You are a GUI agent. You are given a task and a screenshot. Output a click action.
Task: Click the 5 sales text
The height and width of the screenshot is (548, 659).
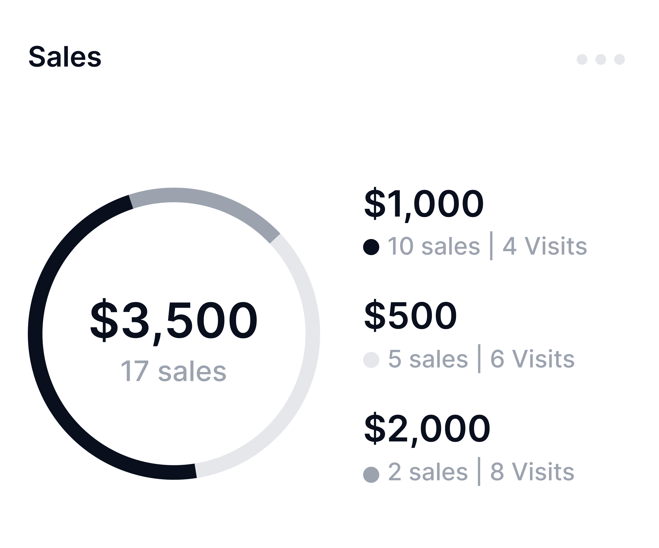[428, 359]
